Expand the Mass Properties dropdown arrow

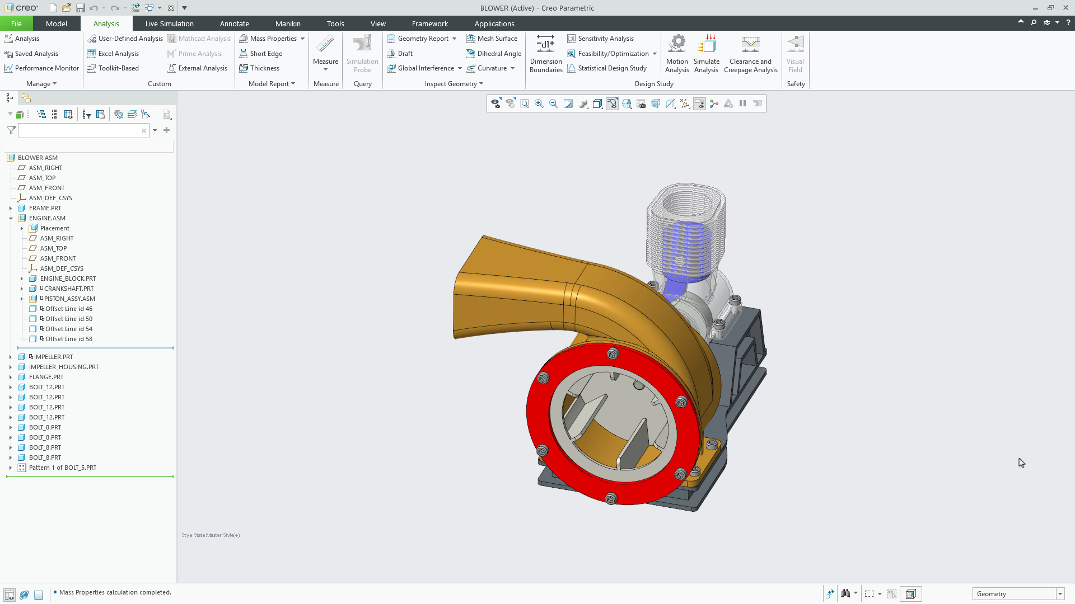pyautogui.click(x=302, y=39)
